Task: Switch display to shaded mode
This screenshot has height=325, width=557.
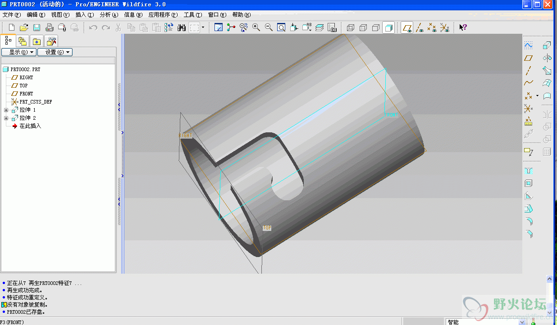Action: (x=388, y=28)
